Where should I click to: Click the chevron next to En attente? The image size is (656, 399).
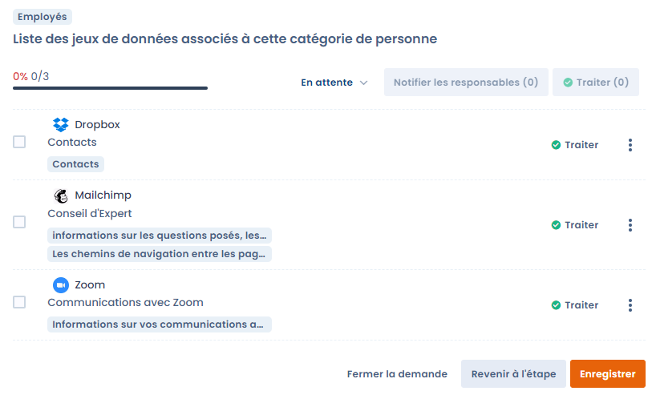[363, 83]
